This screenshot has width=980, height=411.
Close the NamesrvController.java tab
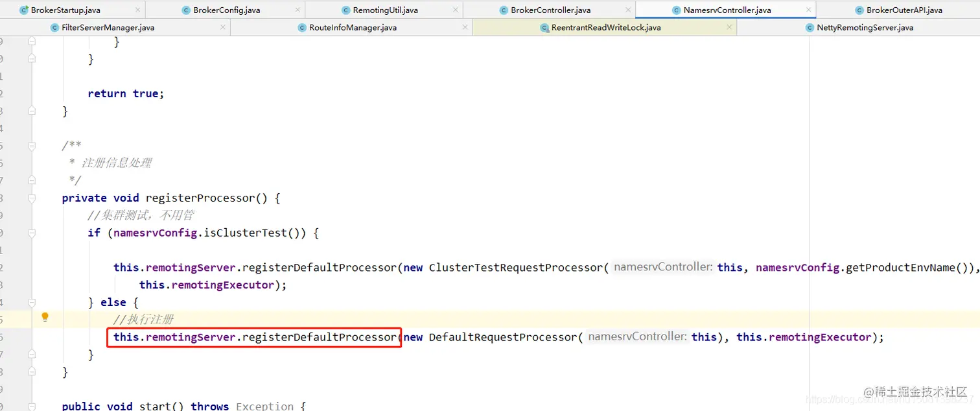[808, 10]
